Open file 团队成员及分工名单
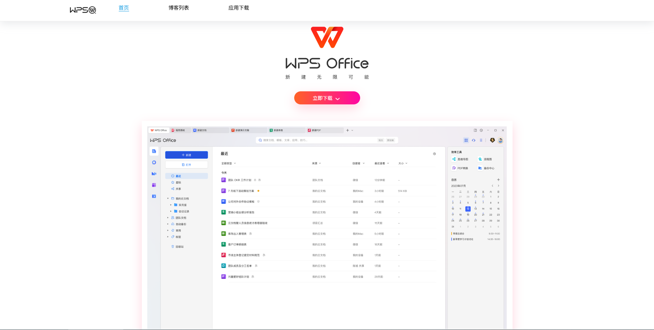Viewport: 654px width, 330px height. tap(240, 266)
